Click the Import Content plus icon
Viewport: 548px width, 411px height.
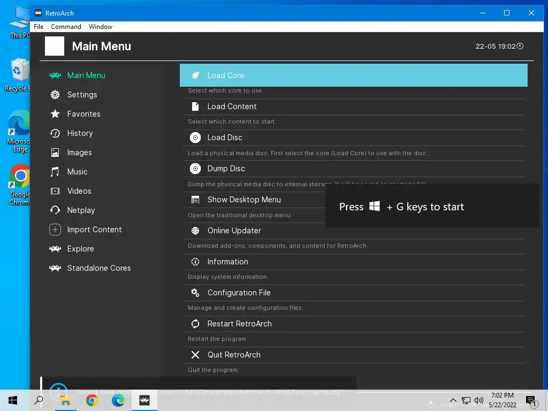pos(55,230)
